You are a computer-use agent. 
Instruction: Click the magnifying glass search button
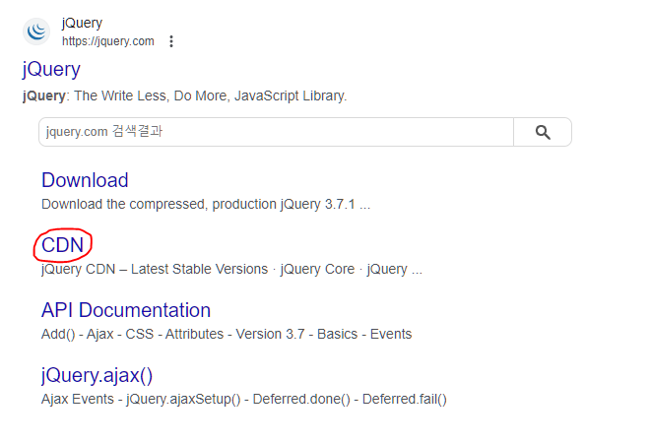pyautogui.click(x=543, y=132)
